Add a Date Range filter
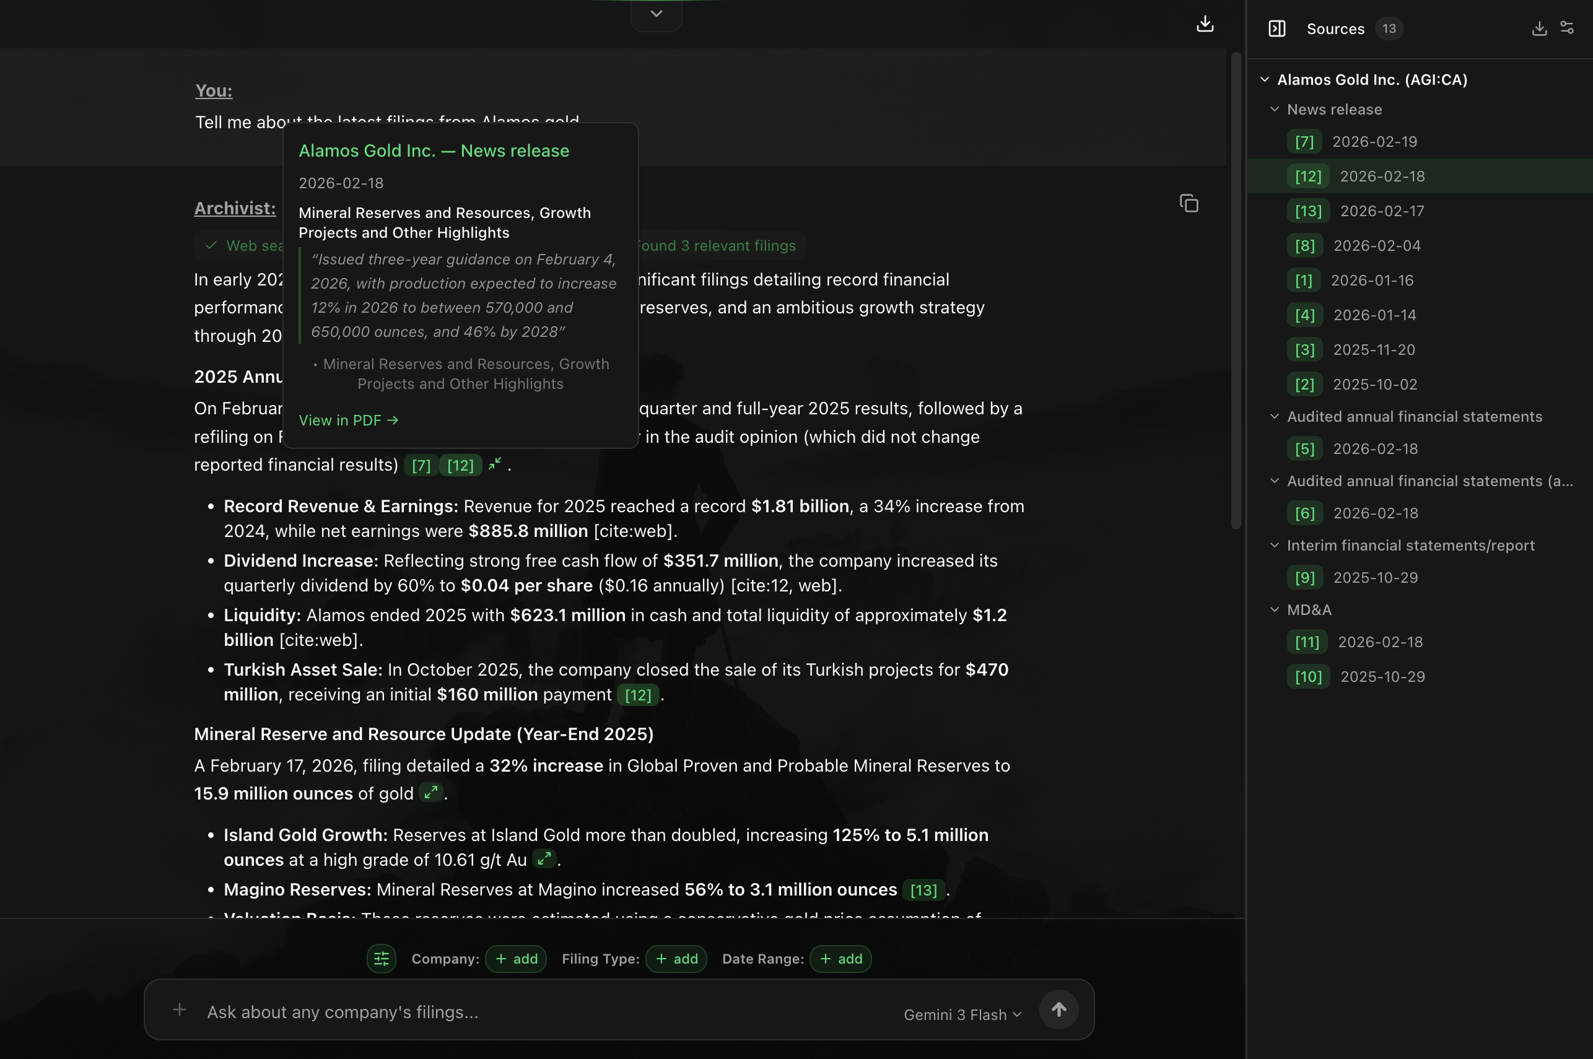 tap(840, 959)
